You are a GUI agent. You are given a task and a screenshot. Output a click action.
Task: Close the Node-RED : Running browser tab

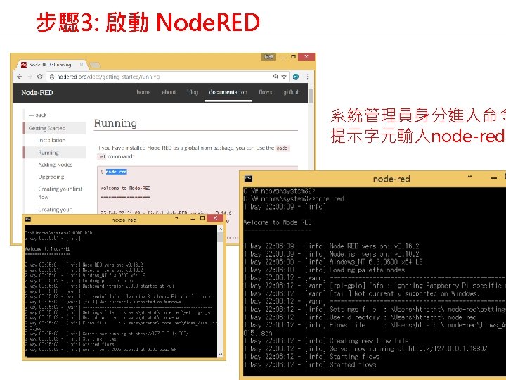(82, 65)
